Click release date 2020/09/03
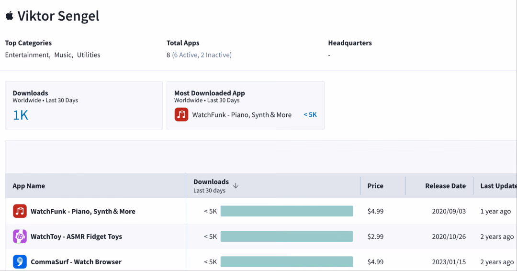The width and height of the screenshot is (517, 271). point(449,211)
